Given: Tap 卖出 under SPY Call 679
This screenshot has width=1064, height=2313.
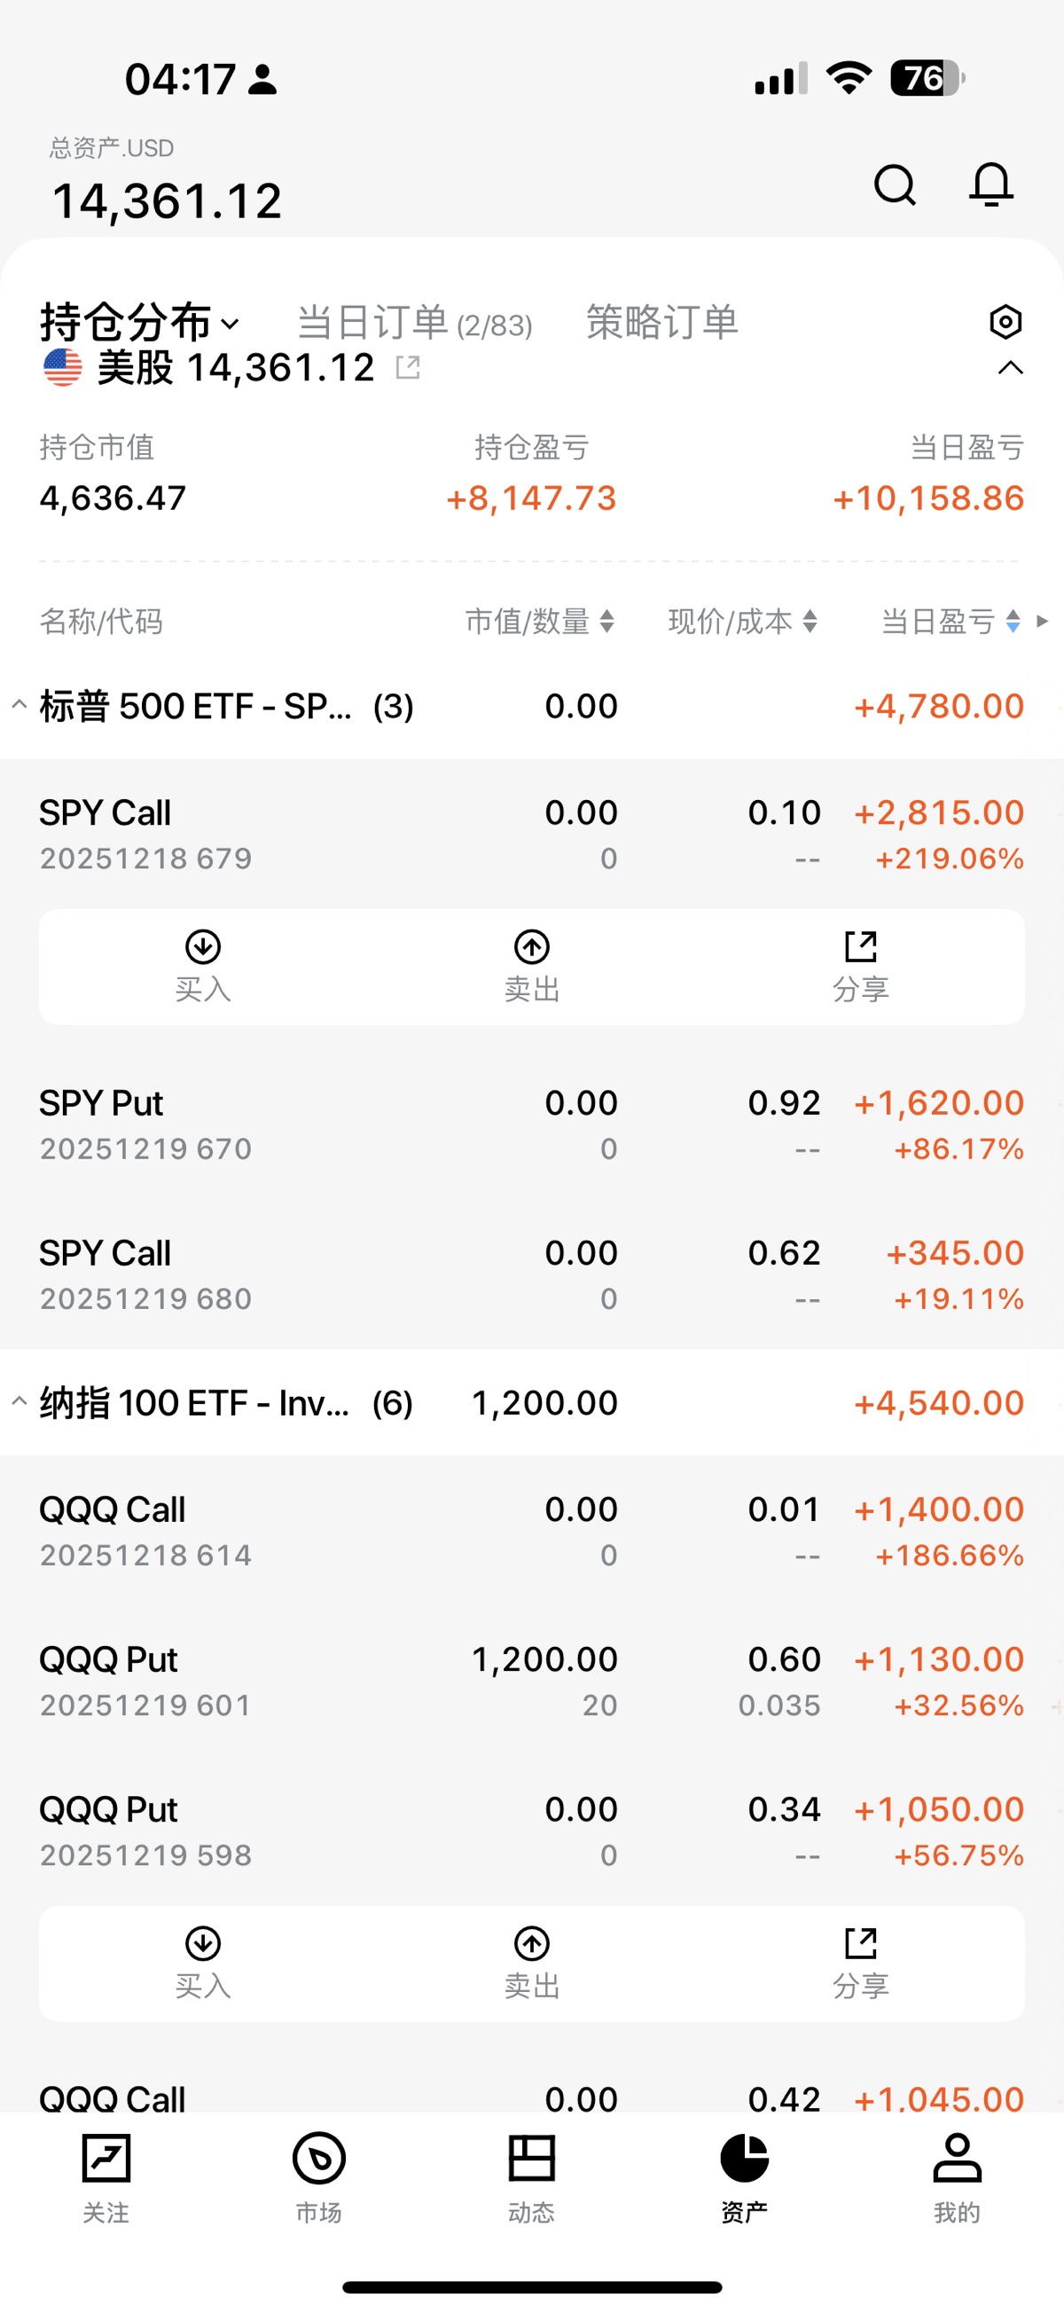Looking at the screenshot, I should coord(531,966).
